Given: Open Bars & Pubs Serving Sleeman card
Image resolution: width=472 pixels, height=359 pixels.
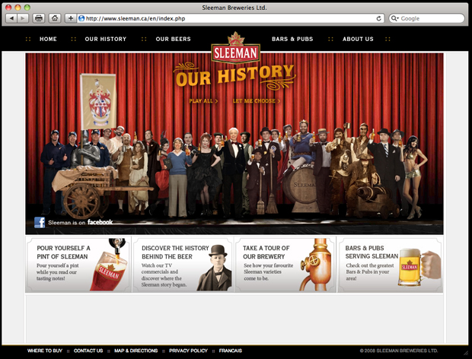Looking at the screenshot, I should [390, 265].
